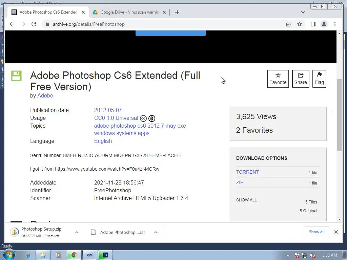The image size is (347, 260).
Task: Close the Adobe Photoshop Cs6 Extended tab
Action: 83,12
